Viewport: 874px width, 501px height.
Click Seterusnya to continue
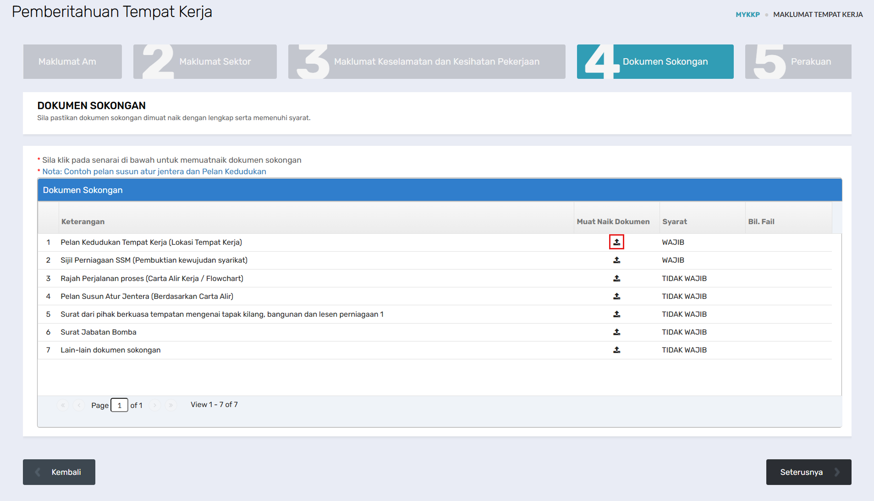pos(808,472)
